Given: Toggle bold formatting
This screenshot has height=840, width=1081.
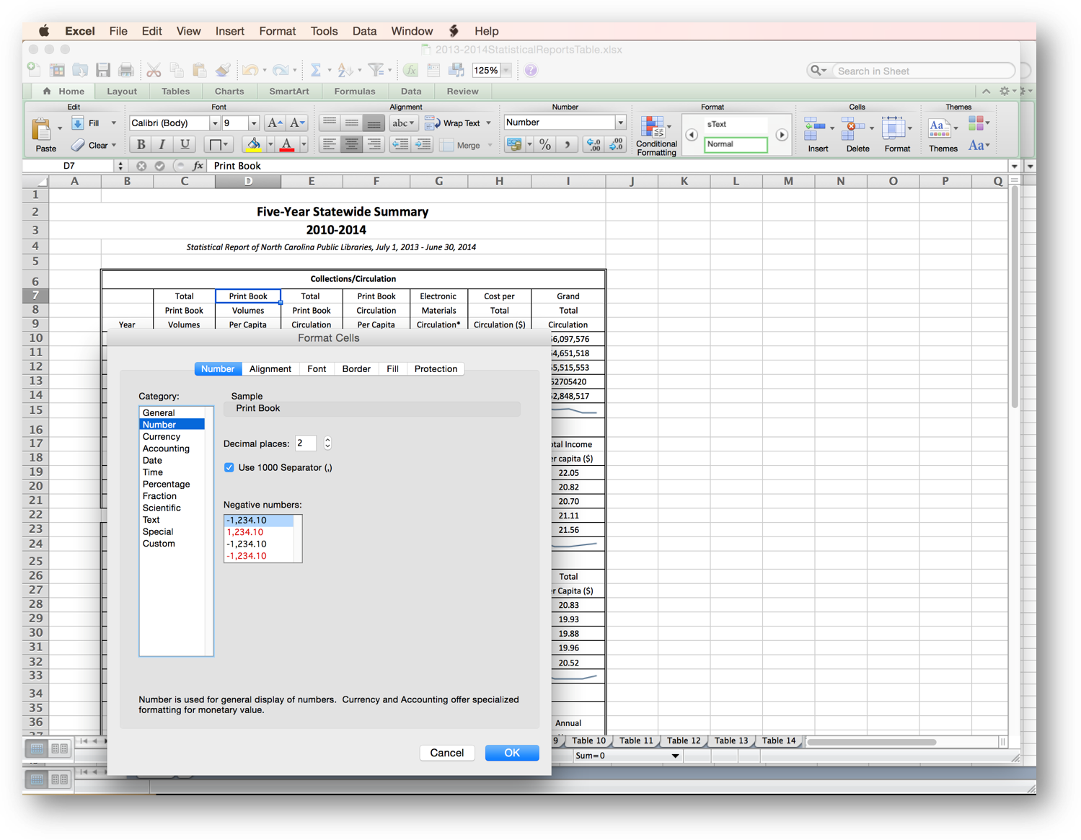Looking at the screenshot, I should pyautogui.click(x=140, y=144).
